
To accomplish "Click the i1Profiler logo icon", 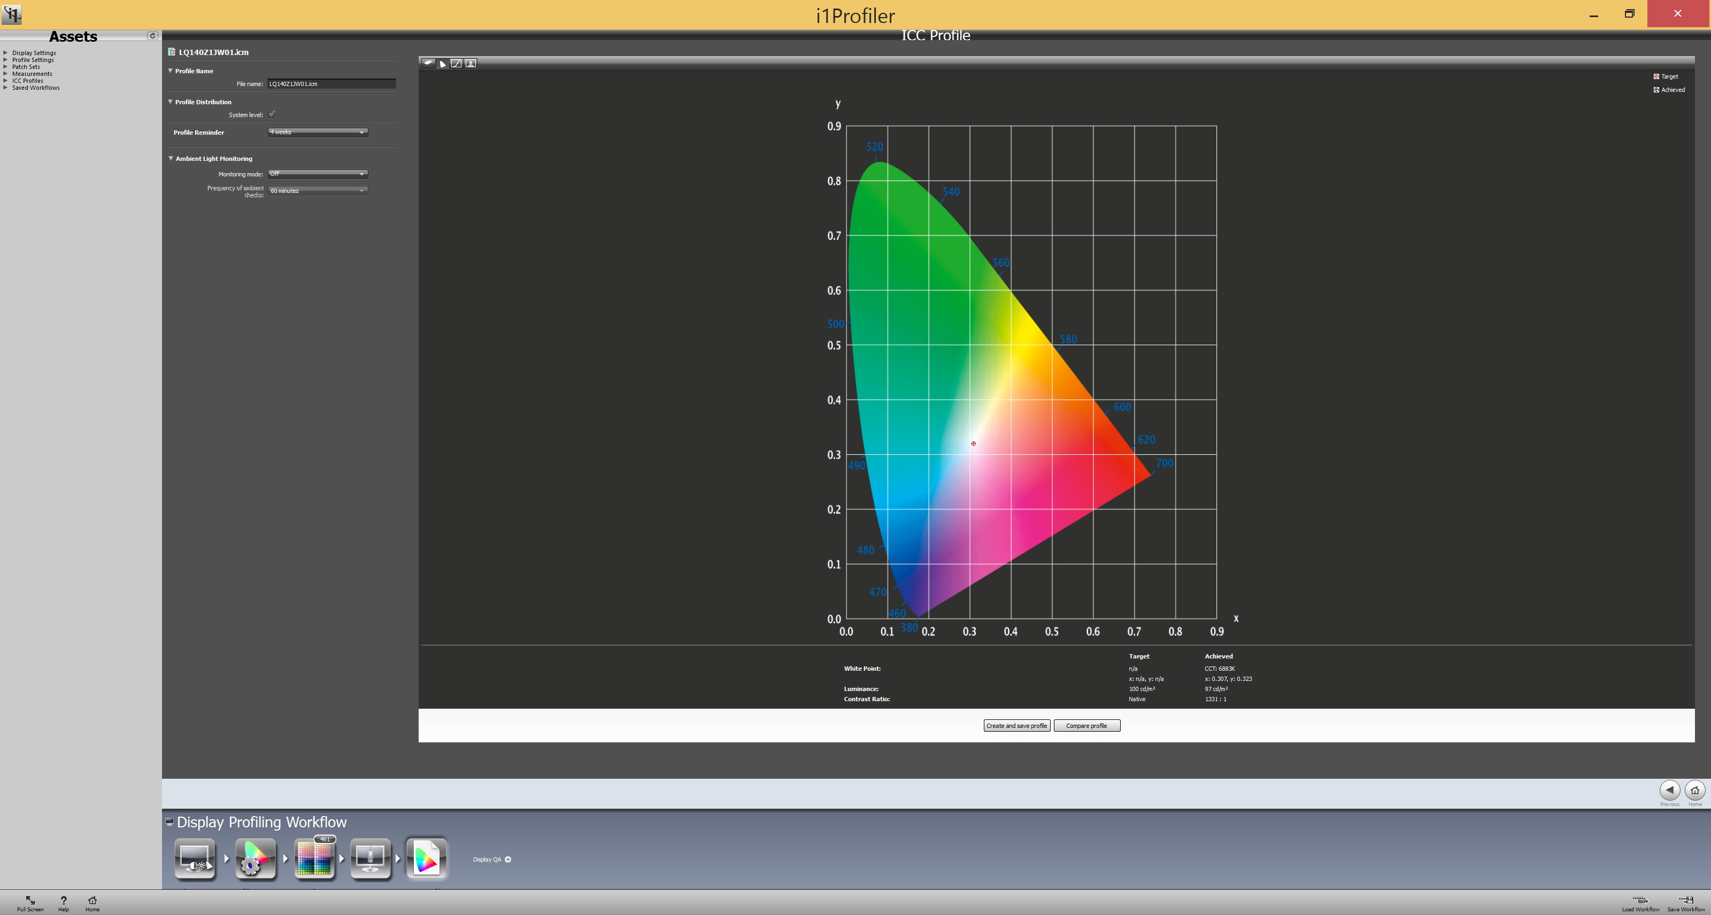I will [11, 14].
